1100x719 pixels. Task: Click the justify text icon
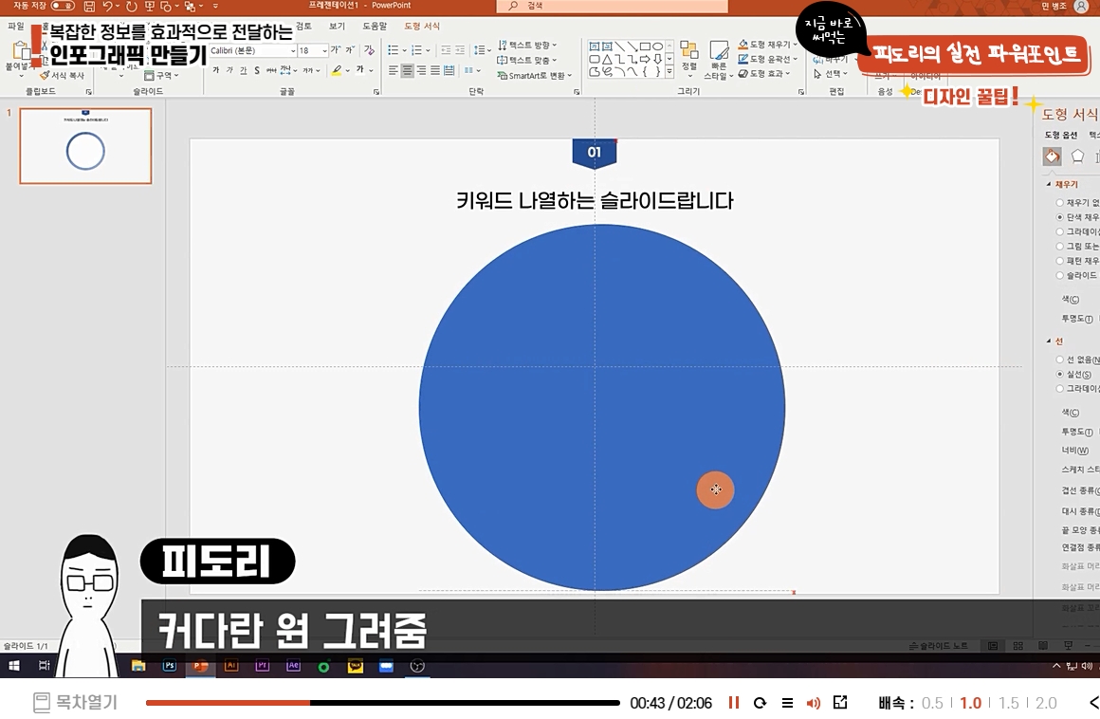point(435,70)
